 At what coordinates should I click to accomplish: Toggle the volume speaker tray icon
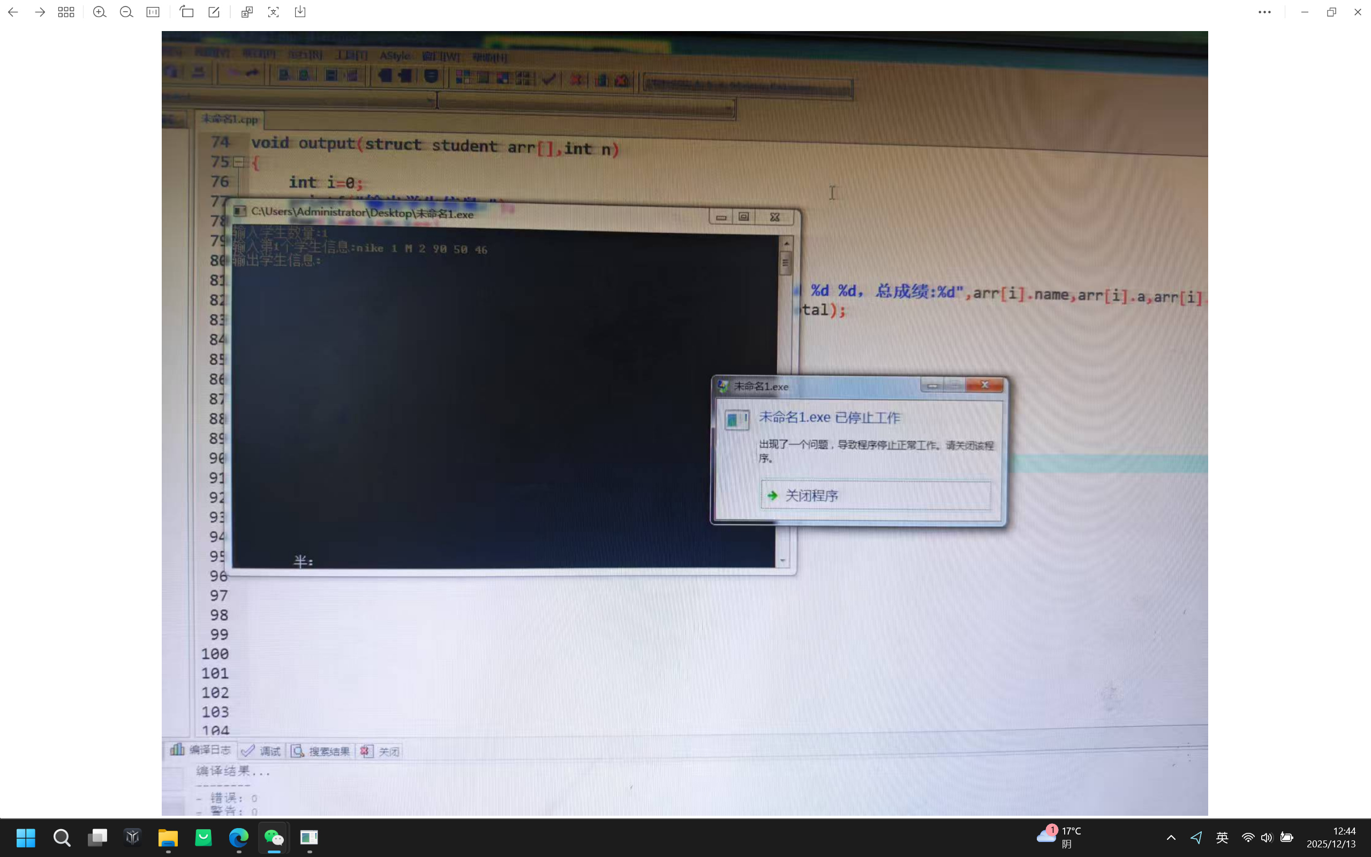tap(1267, 837)
